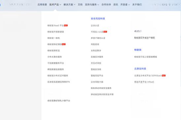The width and height of the screenshot is (181, 120).
Task: Click the 云原生科技 category heading
Action: [x=140, y=69]
